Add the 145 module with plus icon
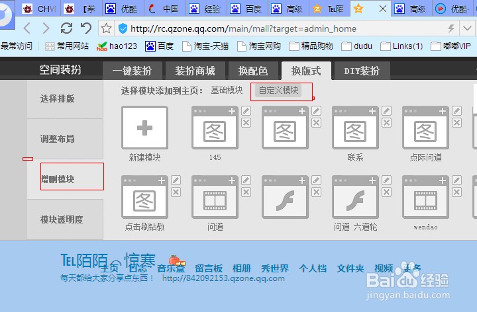477x312 pixels. pos(232,111)
